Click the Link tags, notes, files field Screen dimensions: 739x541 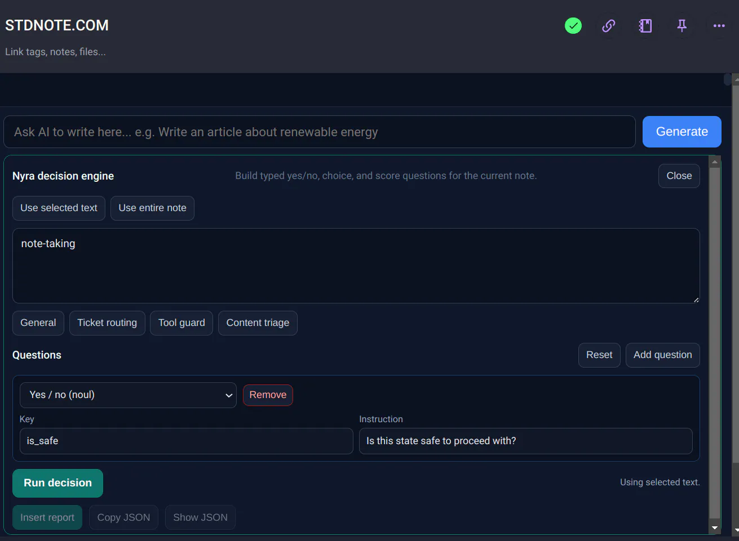coord(55,52)
